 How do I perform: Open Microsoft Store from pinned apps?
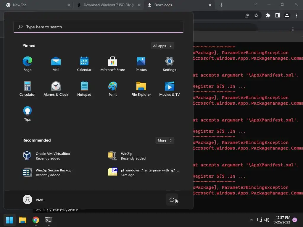(x=113, y=64)
